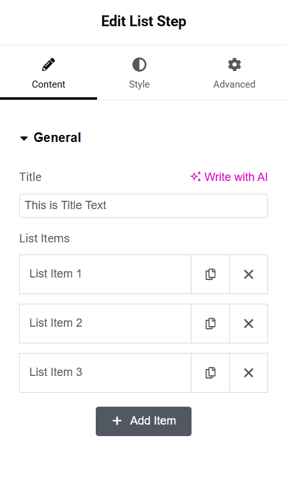
Task: Focus the Title text input field
Action: coord(144,206)
